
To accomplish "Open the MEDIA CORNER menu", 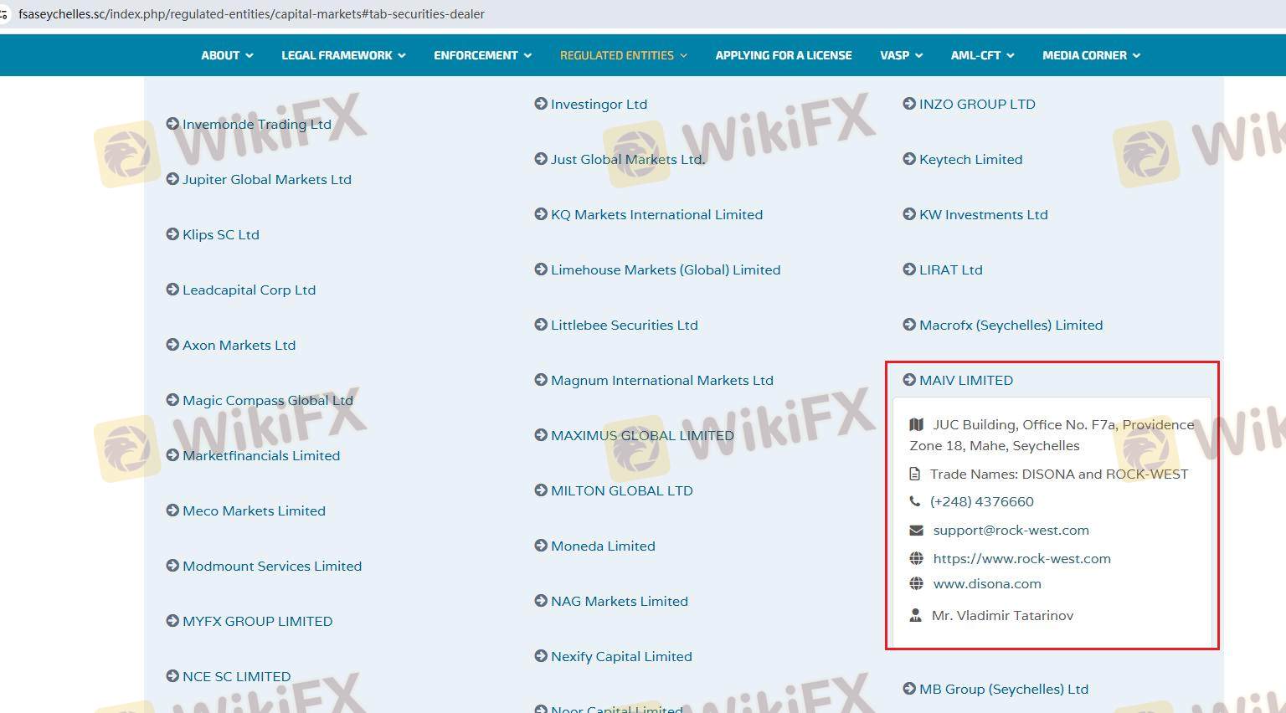I will pyautogui.click(x=1091, y=55).
